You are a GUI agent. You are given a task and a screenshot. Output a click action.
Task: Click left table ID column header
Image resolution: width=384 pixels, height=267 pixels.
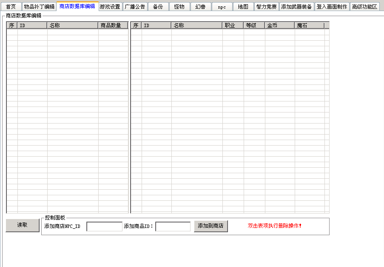point(32,25)
